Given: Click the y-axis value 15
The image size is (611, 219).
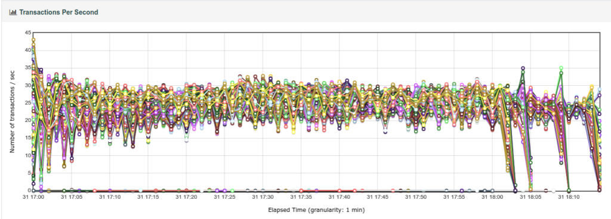Looking at the screenshot, I should point(27,138).
